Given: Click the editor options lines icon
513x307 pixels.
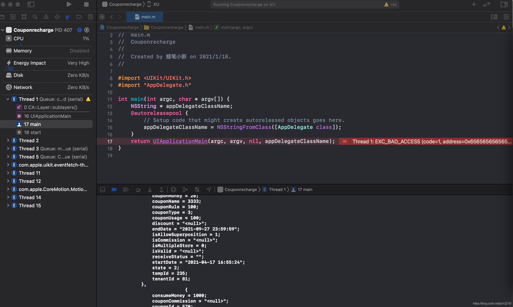Looking at the screenshot, I should pyautogui.click(x=494, y=17).
